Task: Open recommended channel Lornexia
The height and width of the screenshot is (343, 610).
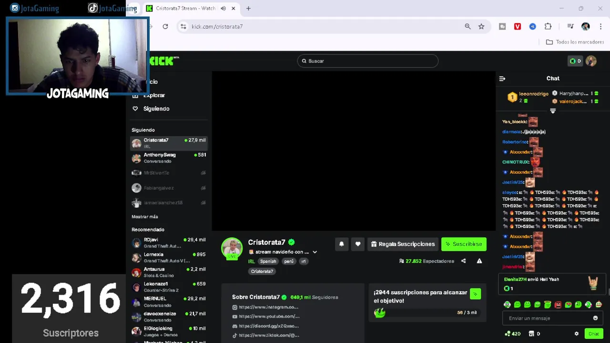Action: pos(169,257)
